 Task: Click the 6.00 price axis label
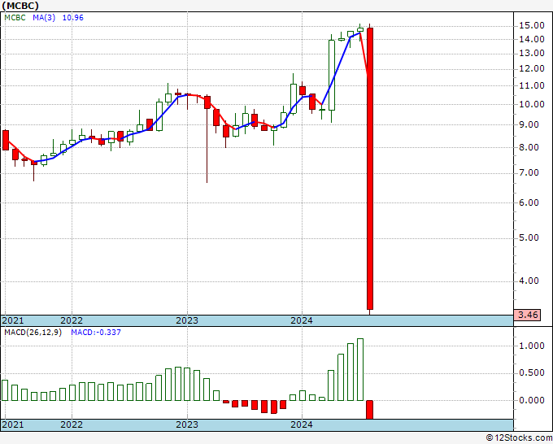tap(529, 202)
